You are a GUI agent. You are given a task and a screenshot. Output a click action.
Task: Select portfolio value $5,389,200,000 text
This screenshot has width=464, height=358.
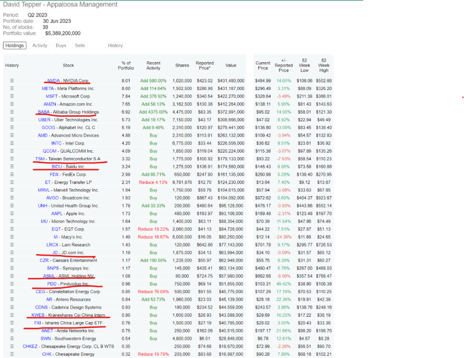pos(63,33)
